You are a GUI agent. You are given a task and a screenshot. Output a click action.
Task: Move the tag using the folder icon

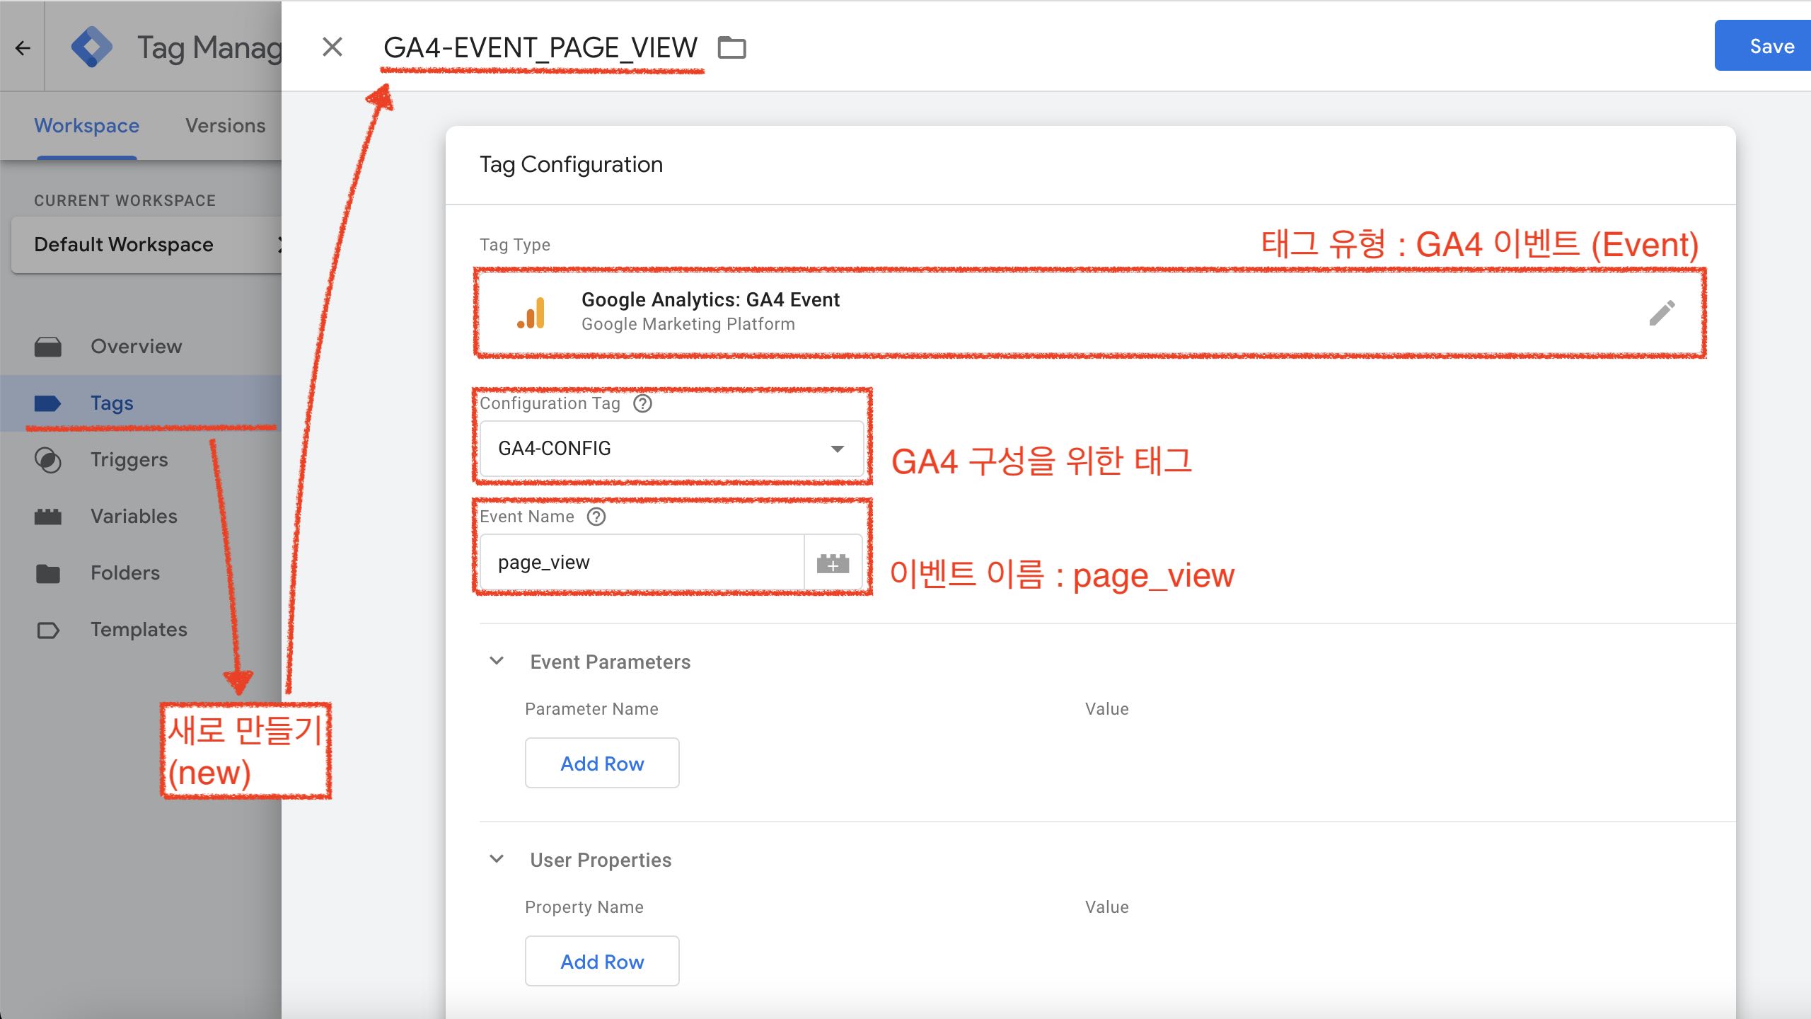733,47
